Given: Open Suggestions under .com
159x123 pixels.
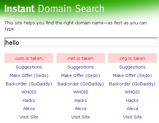Looking at the screenshot, I should coord(29,67).
